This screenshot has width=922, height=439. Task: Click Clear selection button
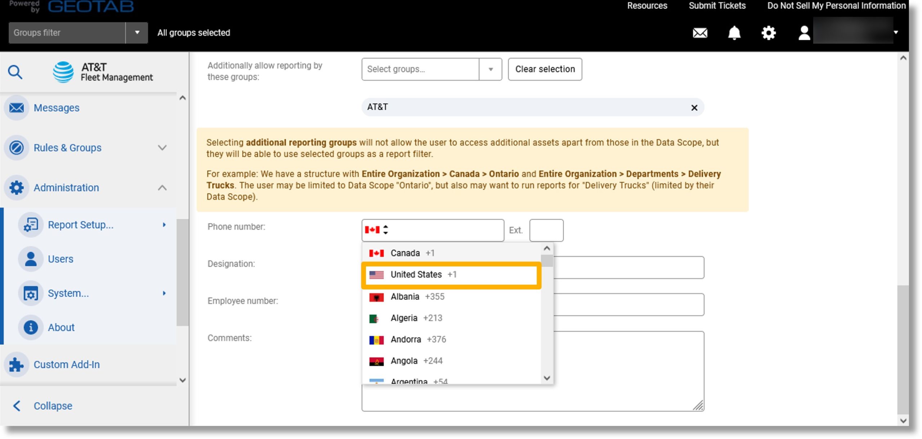click(x=545, y=69)
